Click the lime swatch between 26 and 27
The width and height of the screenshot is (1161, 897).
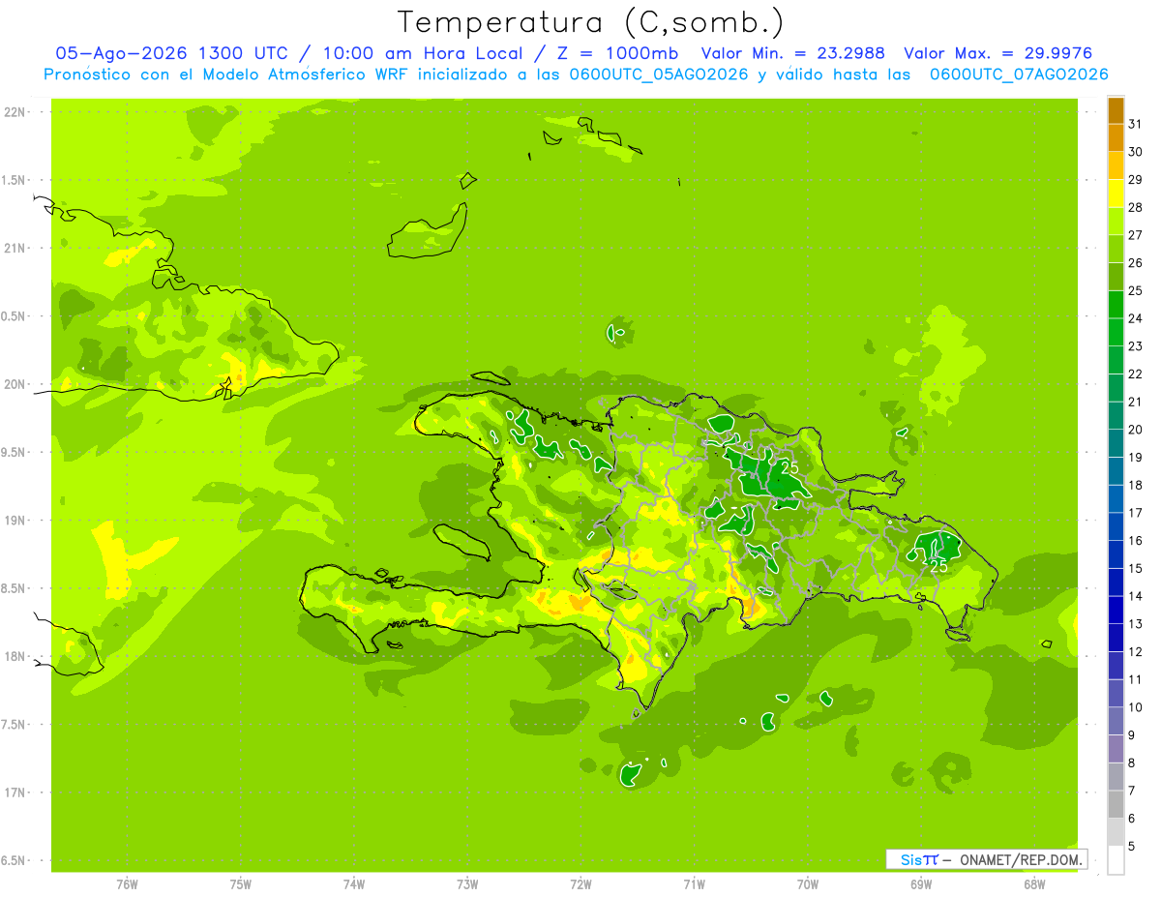[x=1116, y=249]
